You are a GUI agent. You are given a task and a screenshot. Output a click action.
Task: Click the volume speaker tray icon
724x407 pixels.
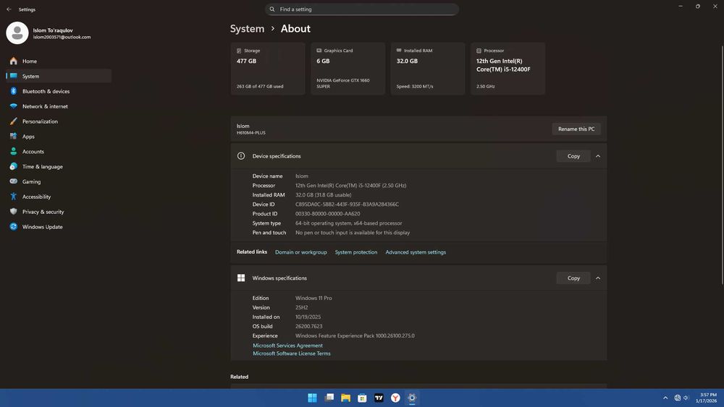pos(686,398)
